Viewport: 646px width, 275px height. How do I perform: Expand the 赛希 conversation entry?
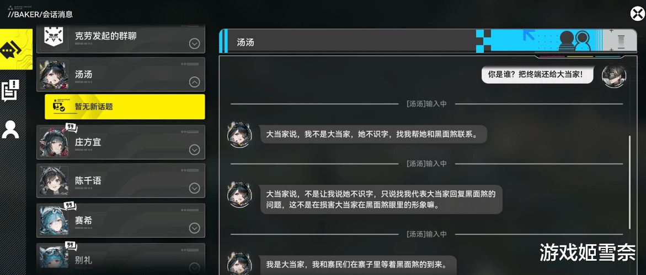(194, 228)
